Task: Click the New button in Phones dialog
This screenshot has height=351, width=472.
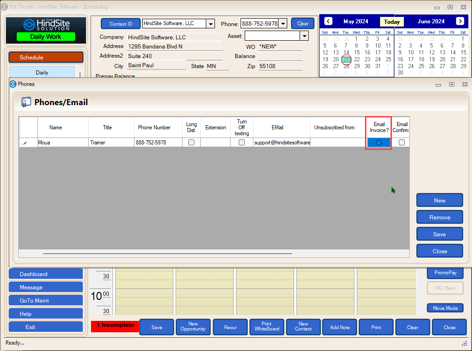Action: point(439,201)
